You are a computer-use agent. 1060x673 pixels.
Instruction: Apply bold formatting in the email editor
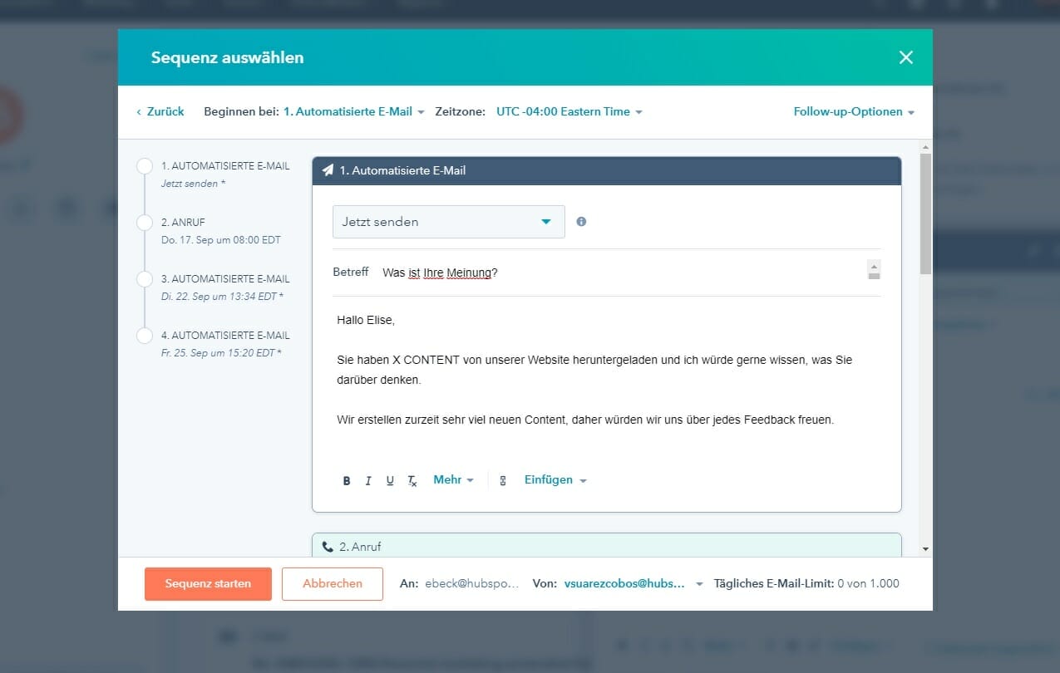click(x=347, y=480)
